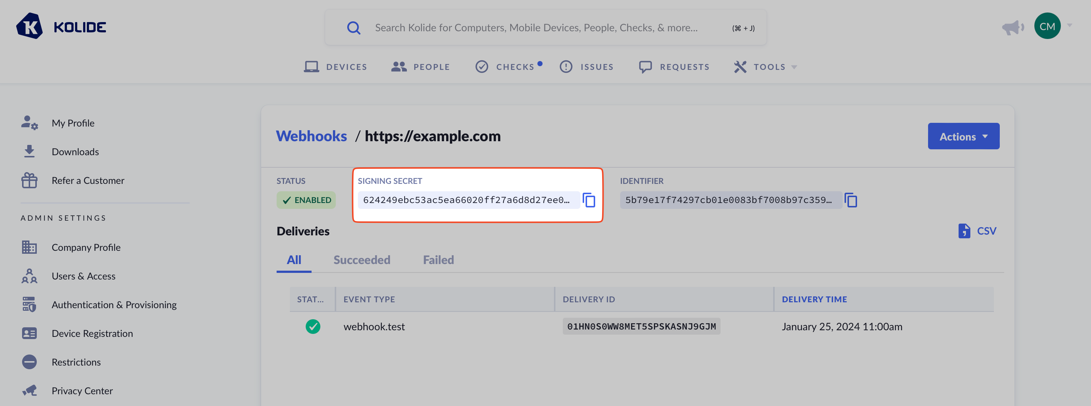
Task: Click into the Kolide search field
Action: pos(536,28)
